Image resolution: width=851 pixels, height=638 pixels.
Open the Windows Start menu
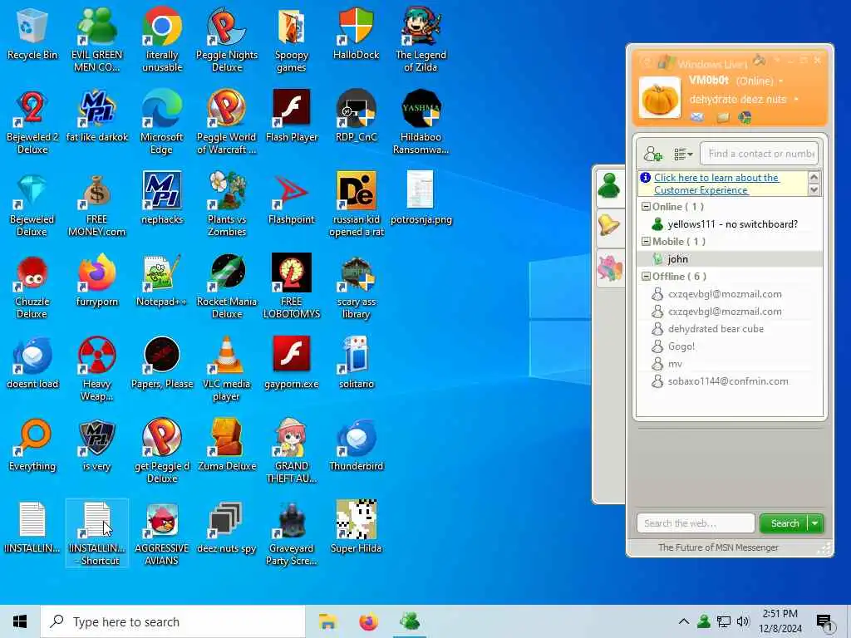click(20, 621)
